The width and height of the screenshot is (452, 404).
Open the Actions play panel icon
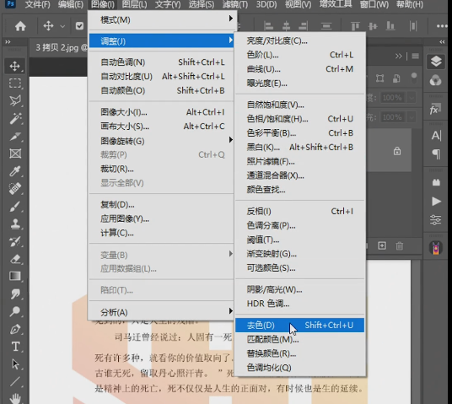pos(436,201)
